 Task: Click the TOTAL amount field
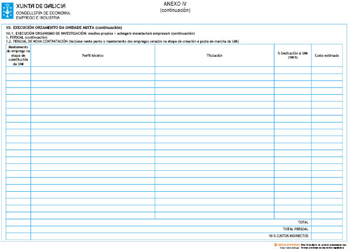click(327, 222)
